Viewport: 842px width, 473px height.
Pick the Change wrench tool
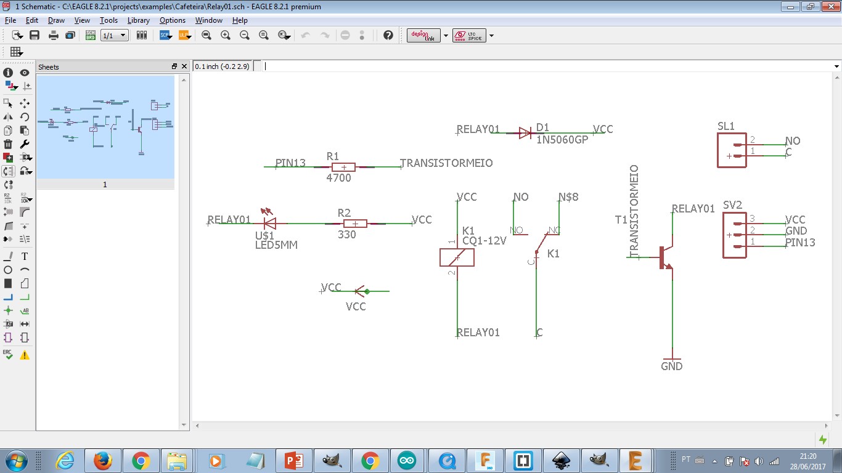[25, 144]
